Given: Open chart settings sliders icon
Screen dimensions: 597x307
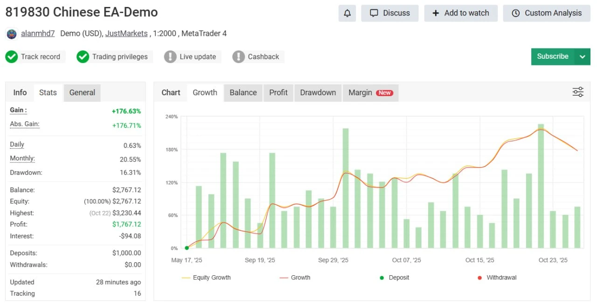Looking at the screenshot, I should (x=578, y=92).
